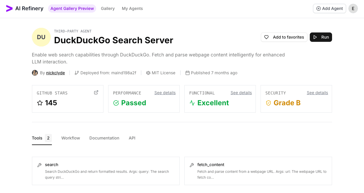Image resolution: width=364 pixels, height=193 pixels.
Task: Open the Documentation tab
Action: (x=104, y=138)
